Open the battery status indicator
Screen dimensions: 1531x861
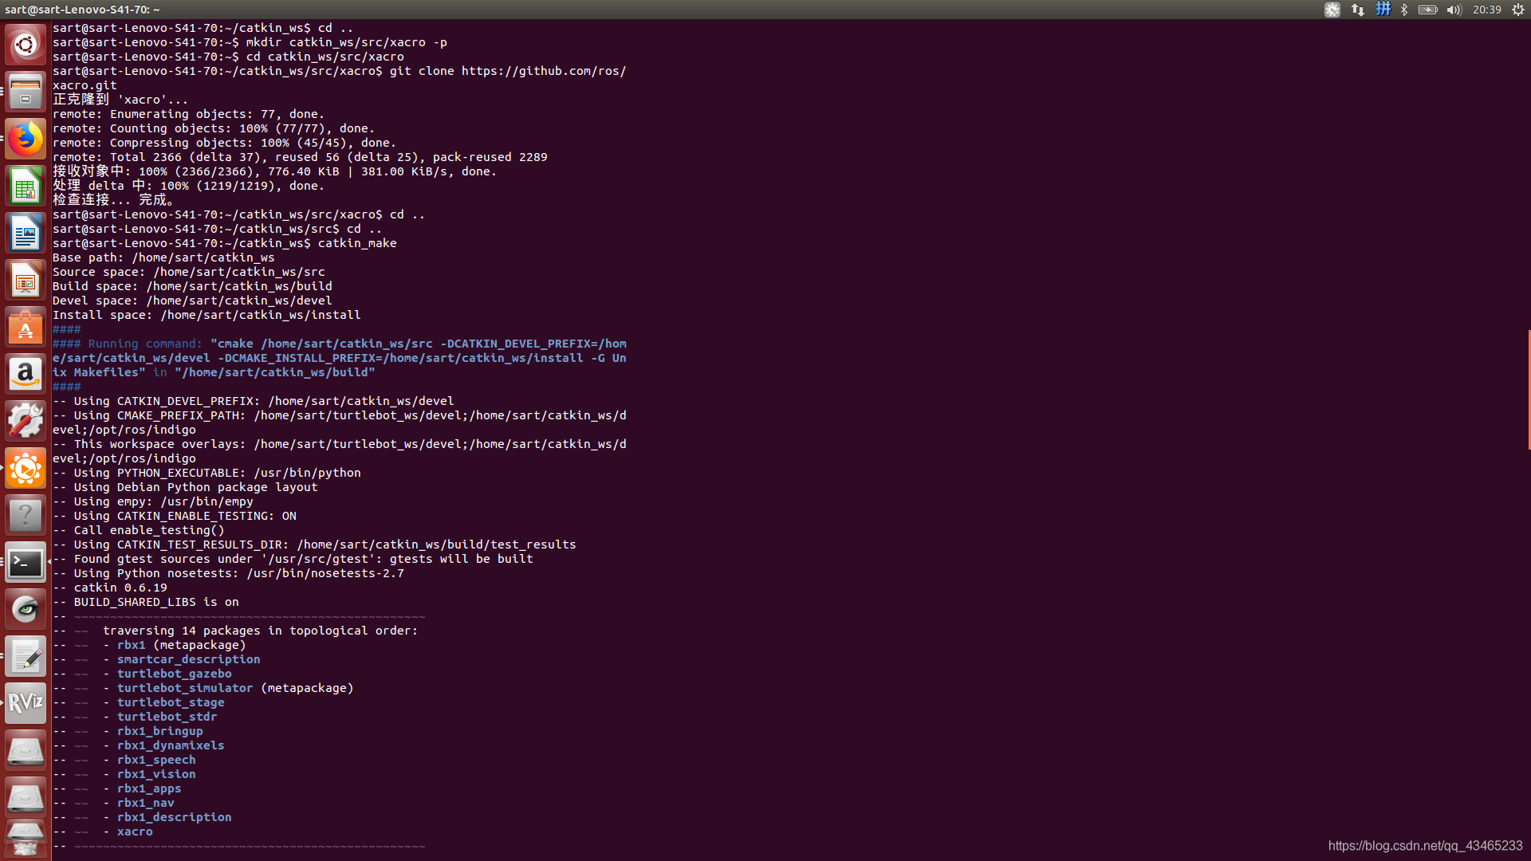click(x=1427, y=10)
